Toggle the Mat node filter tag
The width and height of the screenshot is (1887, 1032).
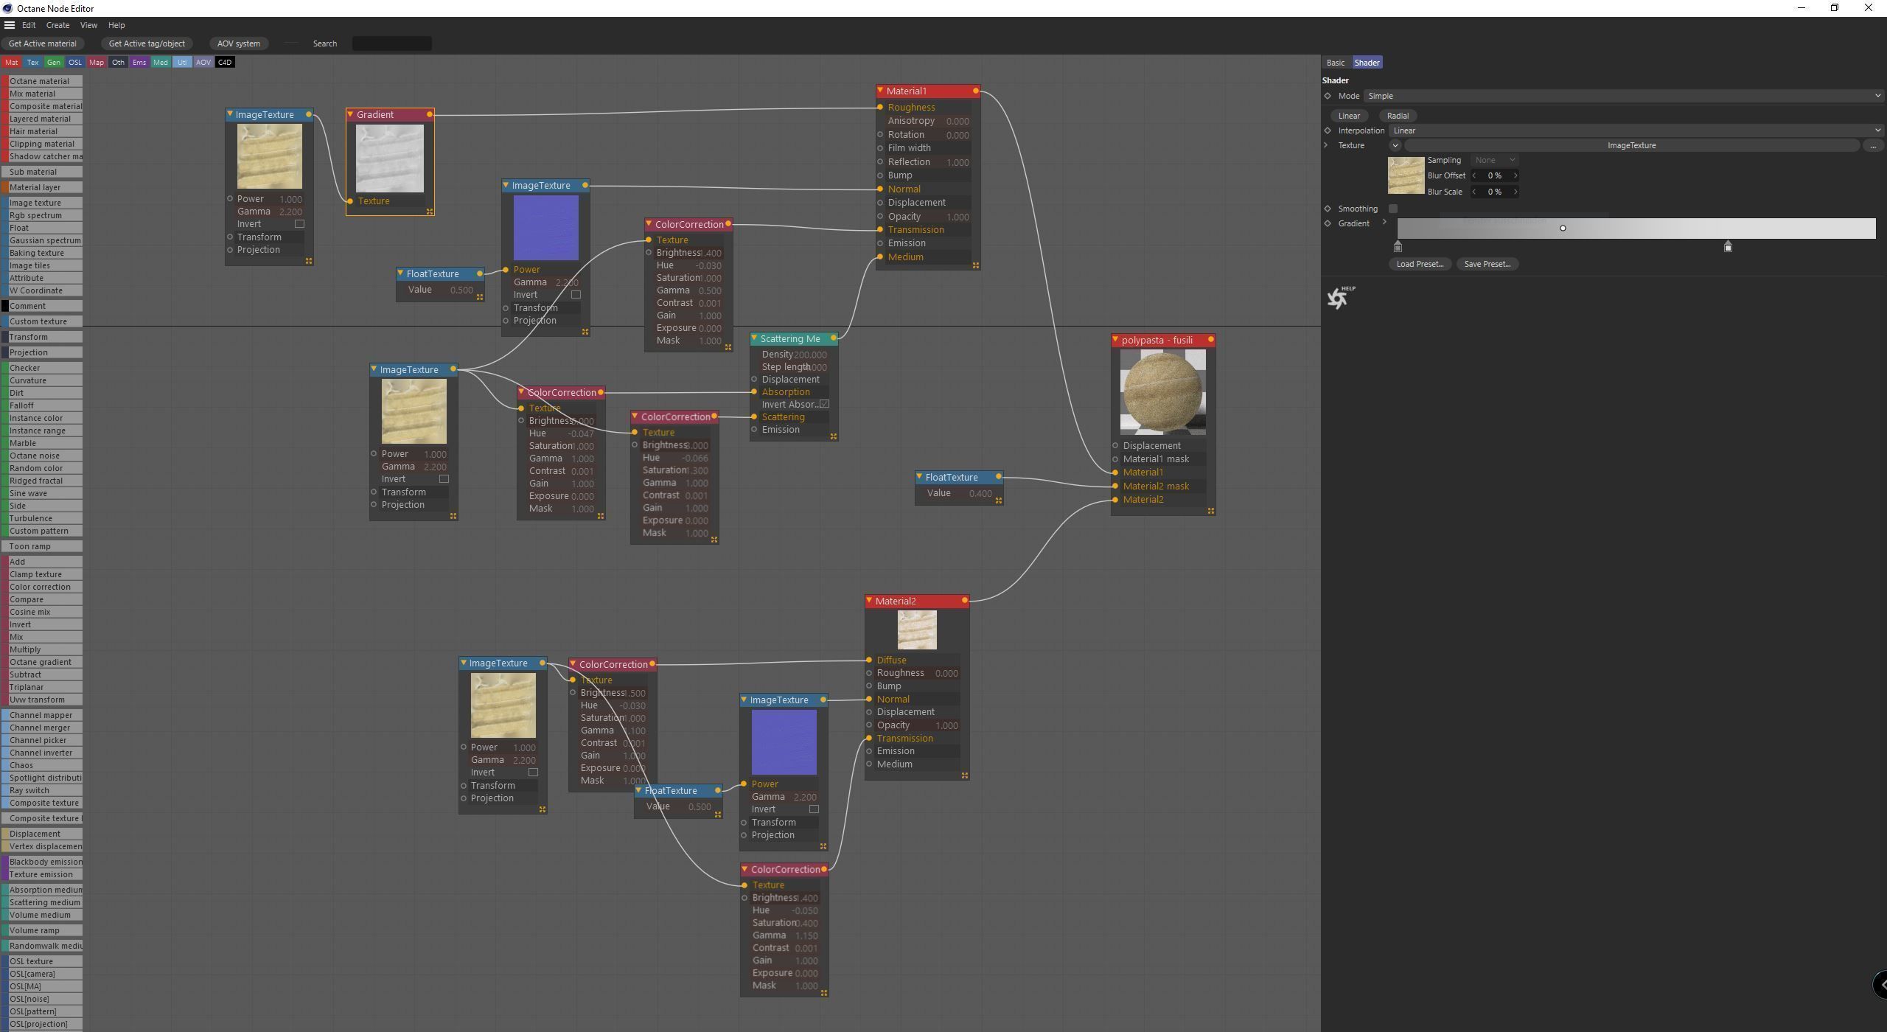[11, 63]
